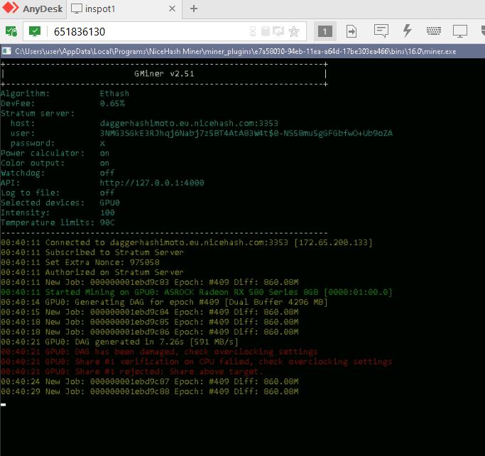Click the 'Stratum server:' label
This screenshot has width=485, height=456.
[38, 113]
